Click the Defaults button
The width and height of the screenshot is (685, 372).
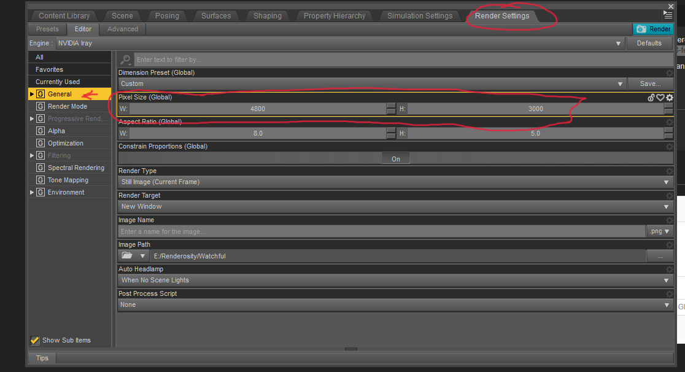pyautogui.click(x=649, y=43)
